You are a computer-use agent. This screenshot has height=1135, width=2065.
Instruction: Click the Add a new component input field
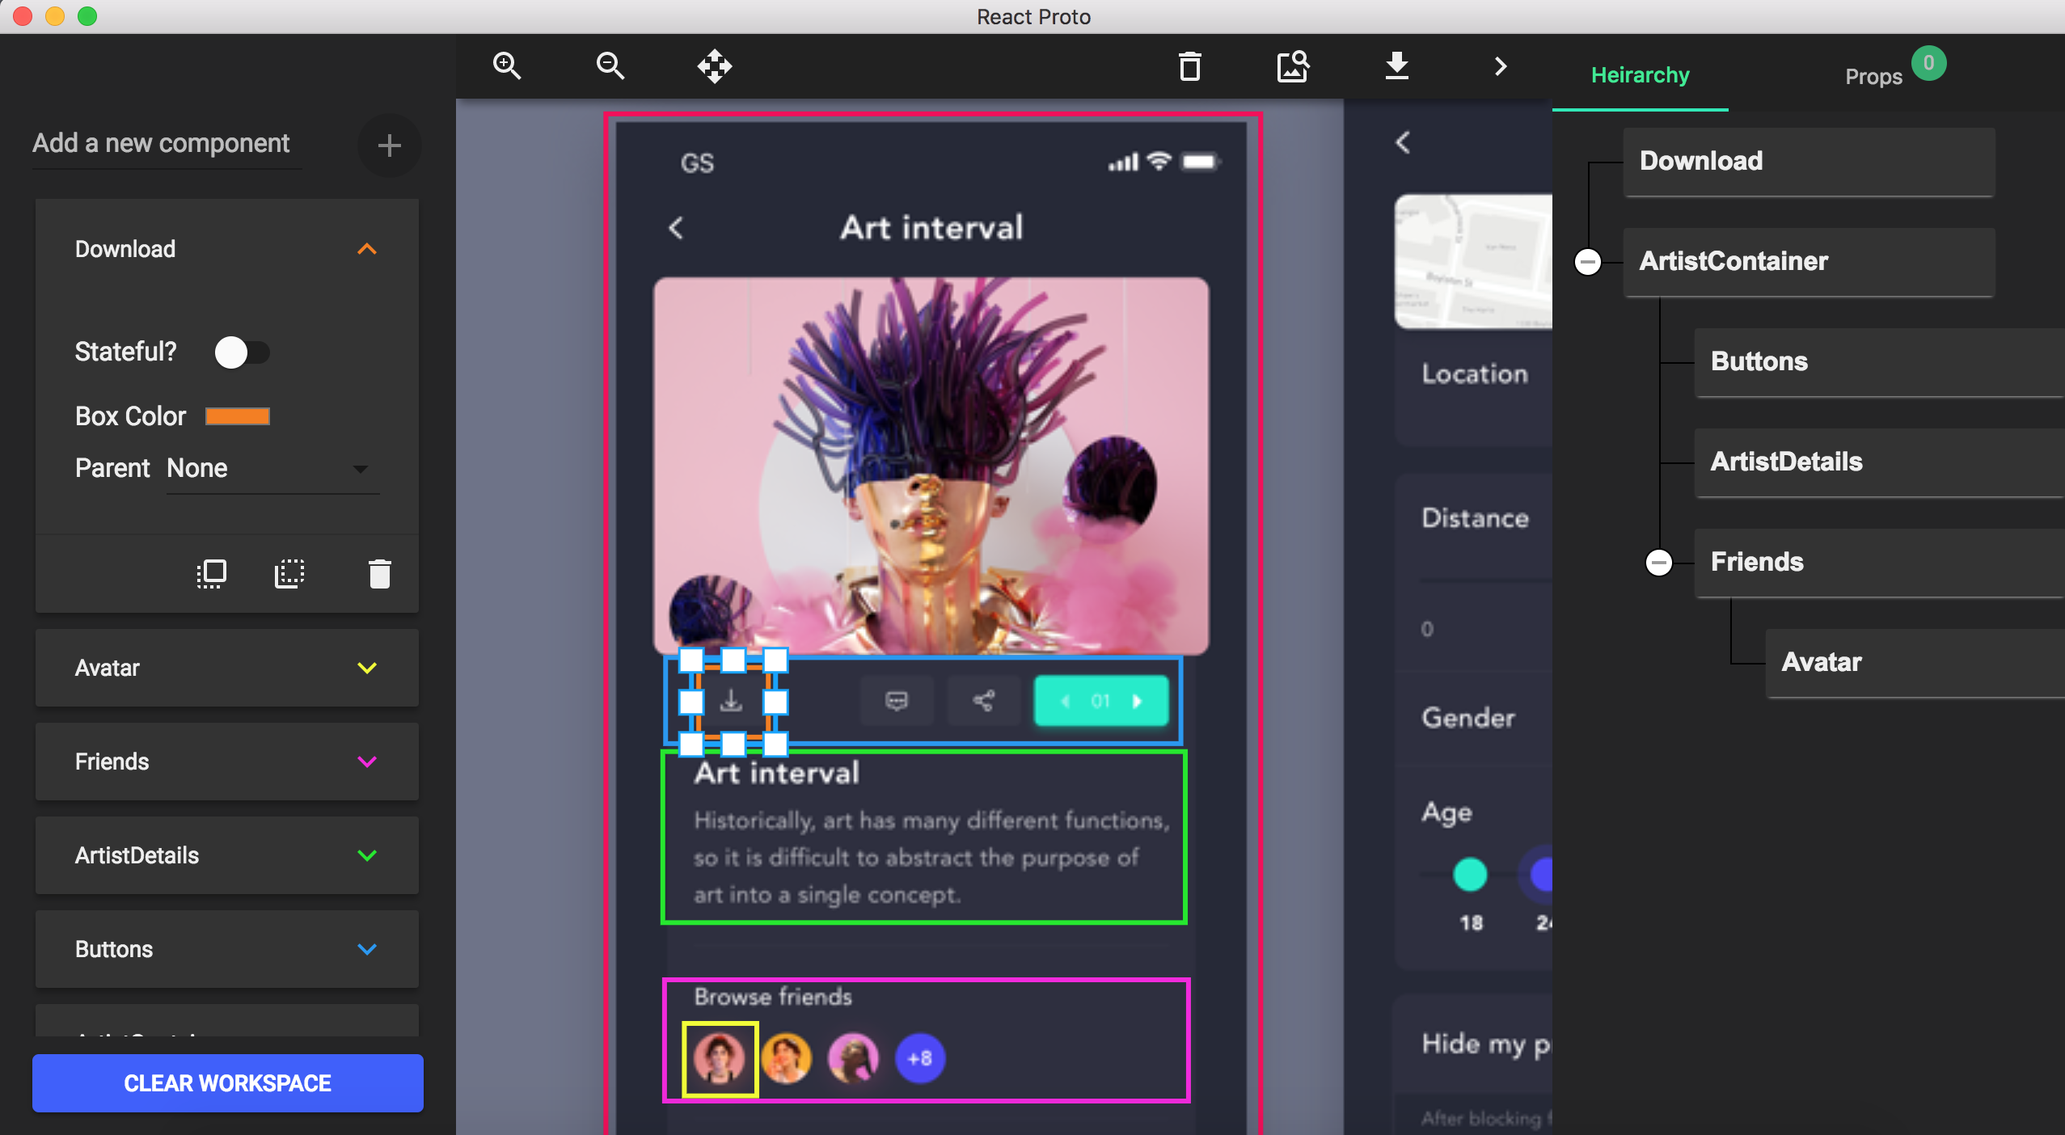(161, 143)
